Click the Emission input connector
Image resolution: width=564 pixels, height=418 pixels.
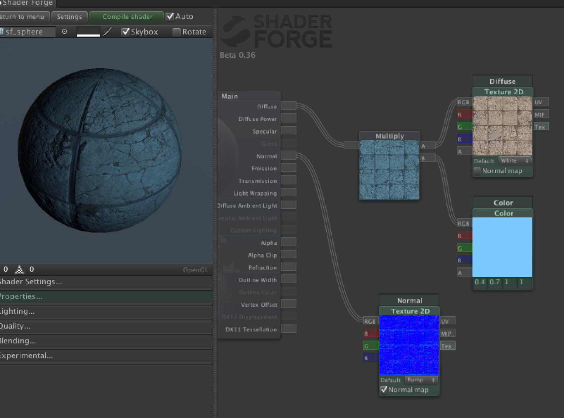289,168
